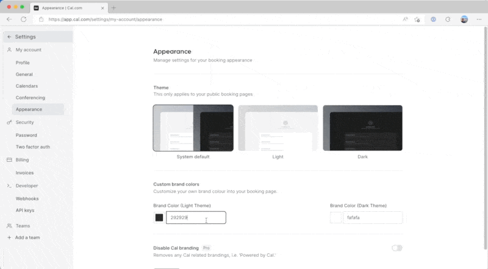Click the My account section label
The height and width of the screenshot is (269, 488).
click(x=28, y=50)
